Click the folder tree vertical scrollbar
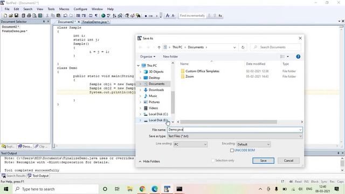This screenshot has width=345, height=194. point(172,102)
